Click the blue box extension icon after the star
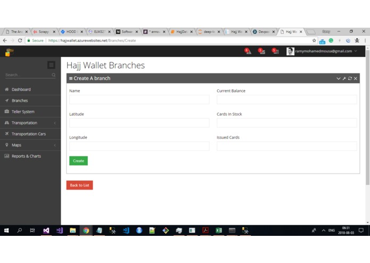 (x=322, y=42)
